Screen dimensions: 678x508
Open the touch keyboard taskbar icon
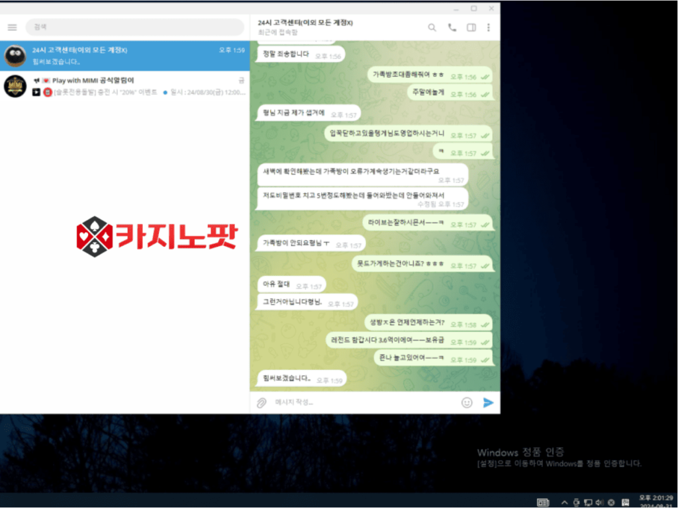[543, 503]
